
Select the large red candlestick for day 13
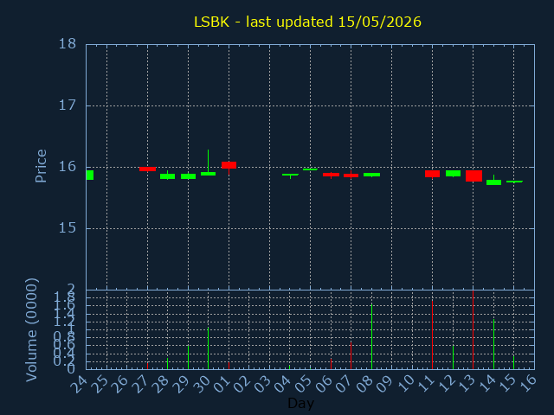[473, 176]
